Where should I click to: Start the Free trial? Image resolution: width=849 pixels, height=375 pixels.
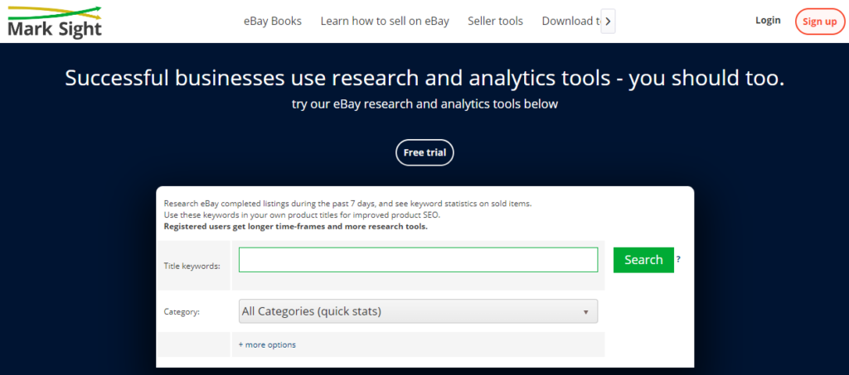click(424, 153)
